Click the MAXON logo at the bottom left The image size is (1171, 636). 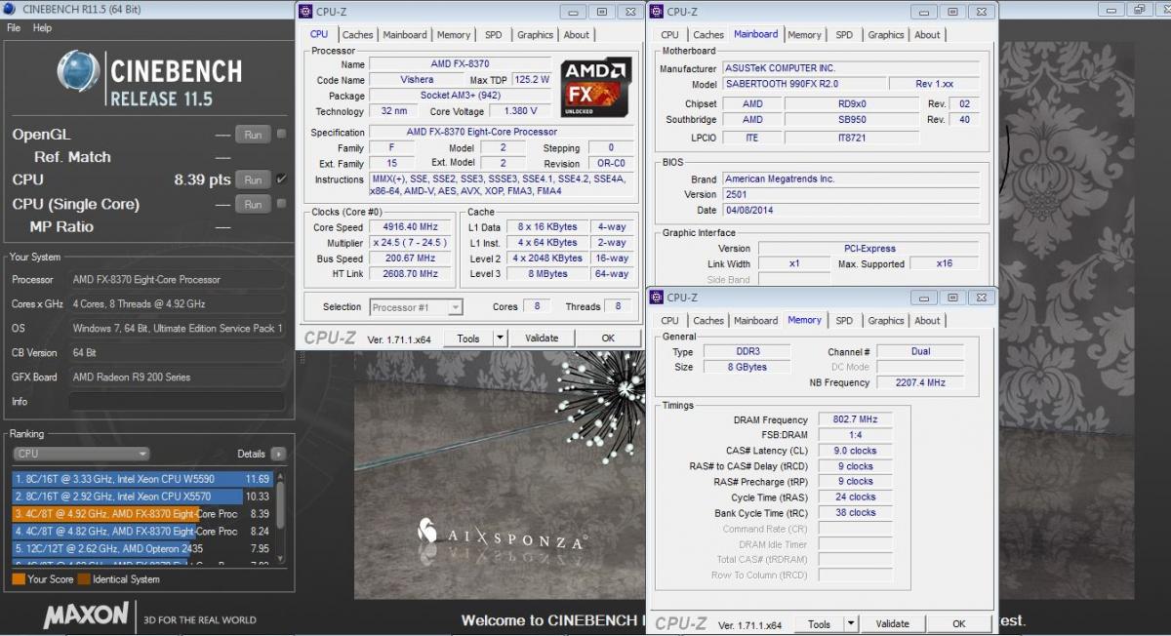click(x=86, y=616)
